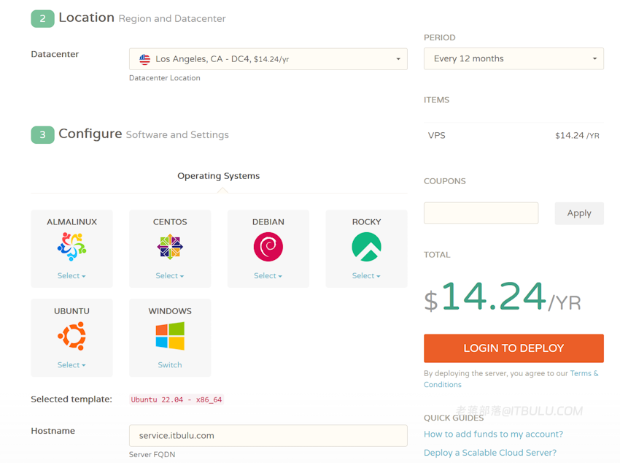Viewport: 620px width, 463px height.
Task: Click the Hostname input field
Action: point(268,436)
